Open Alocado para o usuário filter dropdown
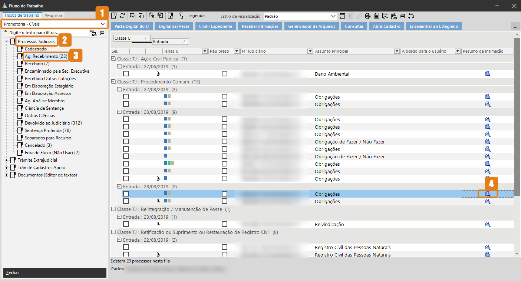This screenshot has height=281, width=521. (x=458, y=51)
